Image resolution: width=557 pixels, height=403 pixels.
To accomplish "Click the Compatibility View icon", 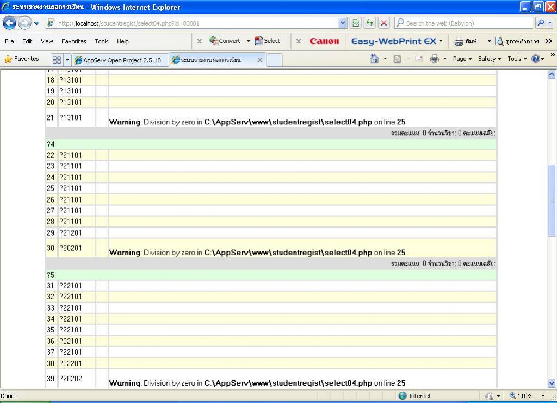I will [x=356, y=23].
